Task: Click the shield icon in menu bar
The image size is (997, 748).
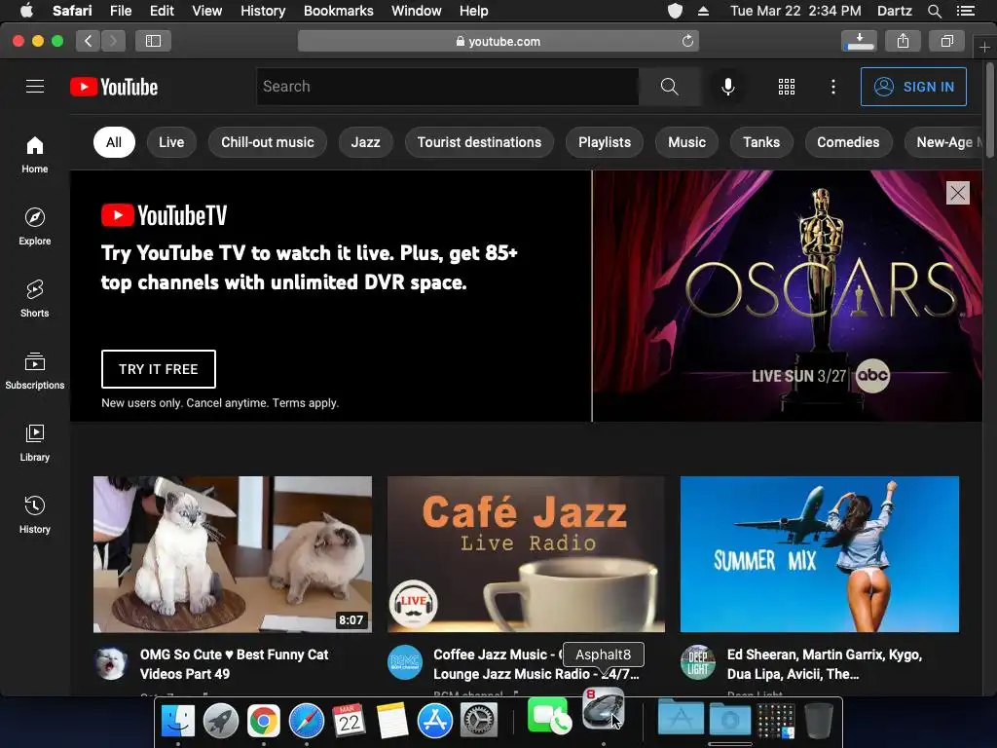Action: pos(676,11)
